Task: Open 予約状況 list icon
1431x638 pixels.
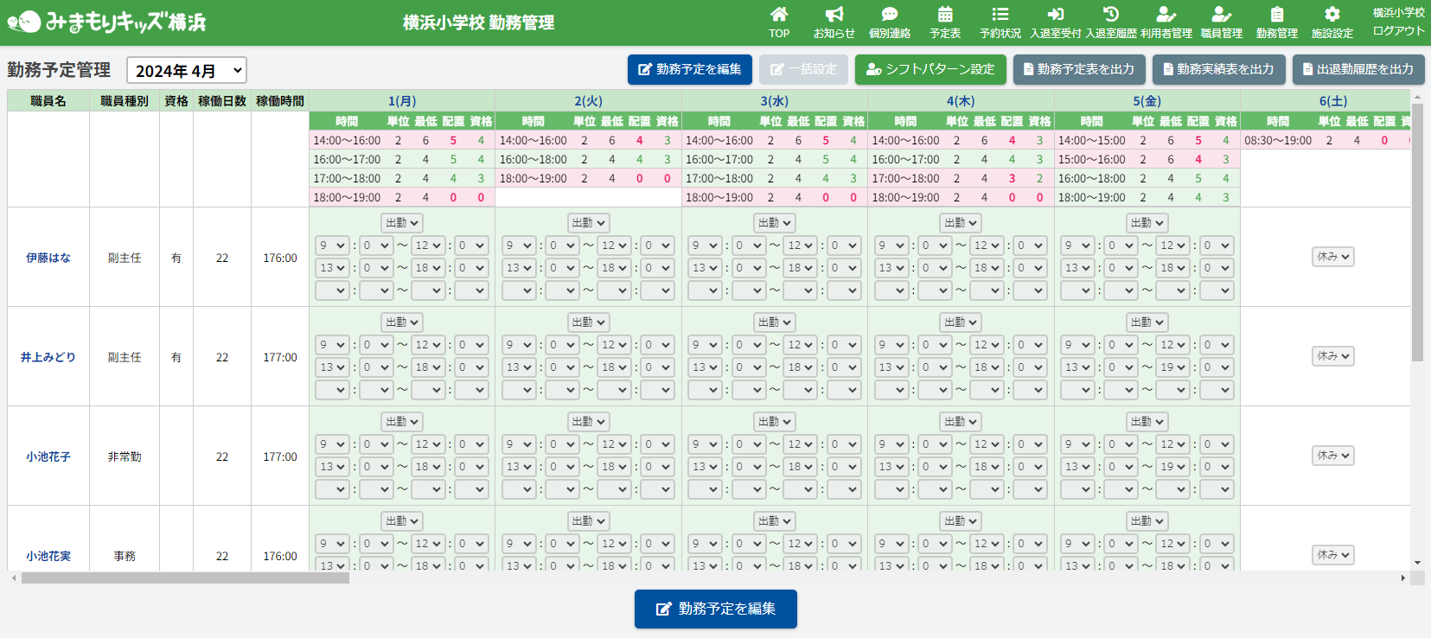Action: tap(1000, 15)
